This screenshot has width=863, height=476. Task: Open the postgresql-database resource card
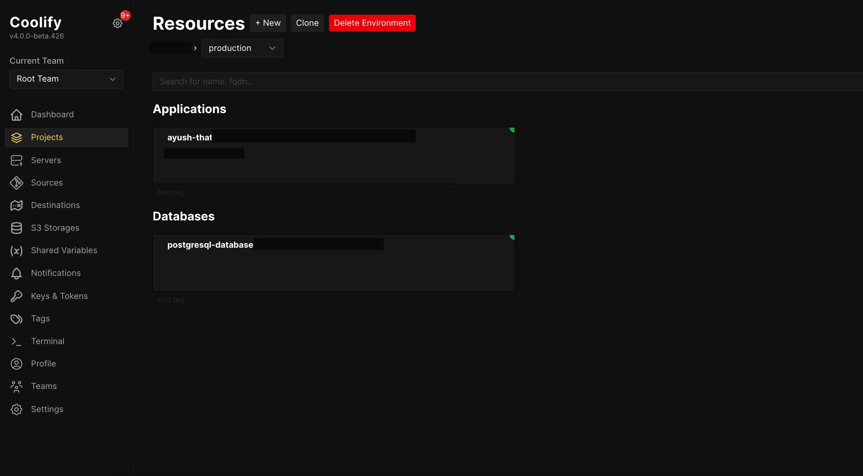[x=333, y=263]
